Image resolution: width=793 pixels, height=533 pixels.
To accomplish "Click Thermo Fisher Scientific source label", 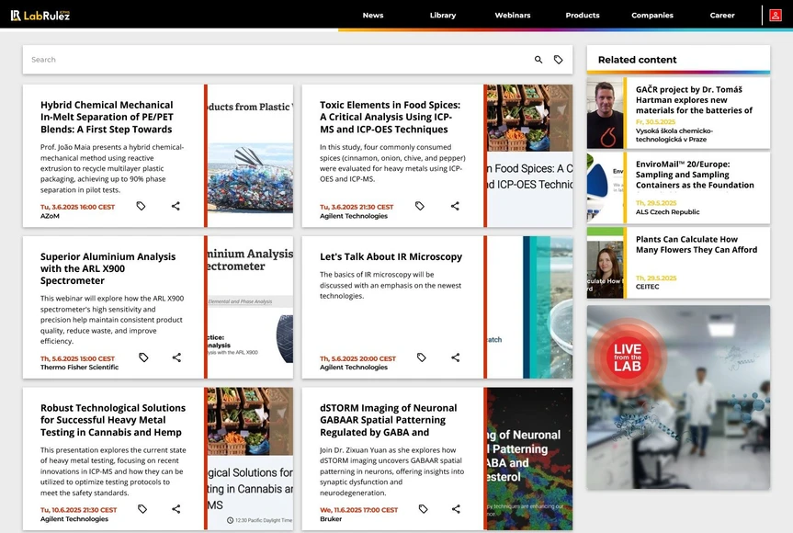I will coord(79,368).
